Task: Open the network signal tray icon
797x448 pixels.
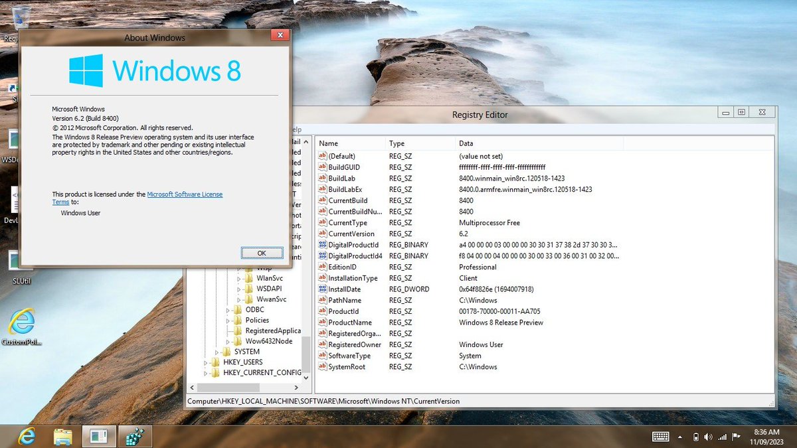Action: click(722, 437)
